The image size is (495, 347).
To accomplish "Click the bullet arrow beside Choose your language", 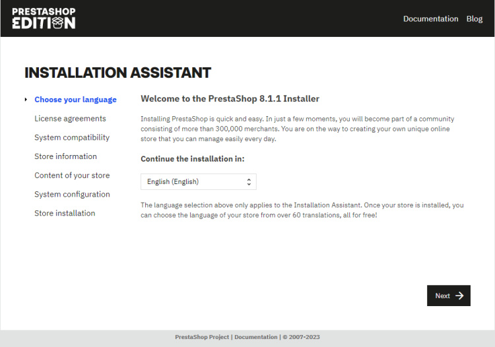I will click(x=26, y=100).
